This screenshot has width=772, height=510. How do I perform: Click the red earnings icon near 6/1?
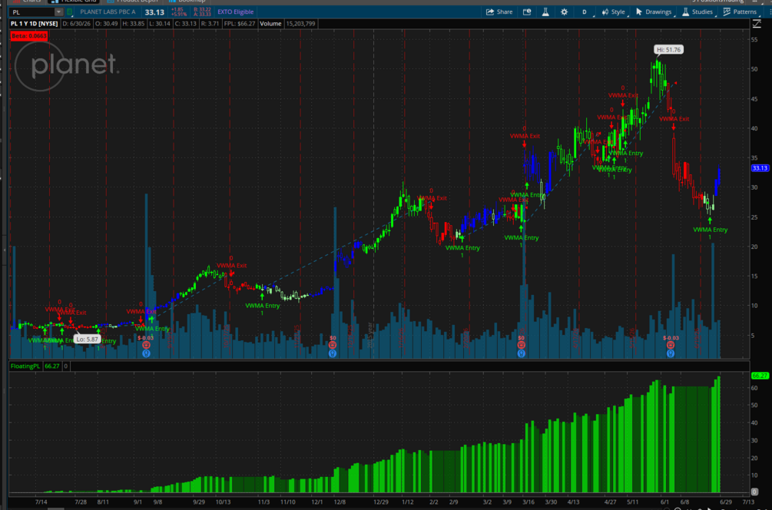click(x=670, y=345)
